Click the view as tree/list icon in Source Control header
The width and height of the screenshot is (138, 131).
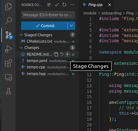(49, 5)
